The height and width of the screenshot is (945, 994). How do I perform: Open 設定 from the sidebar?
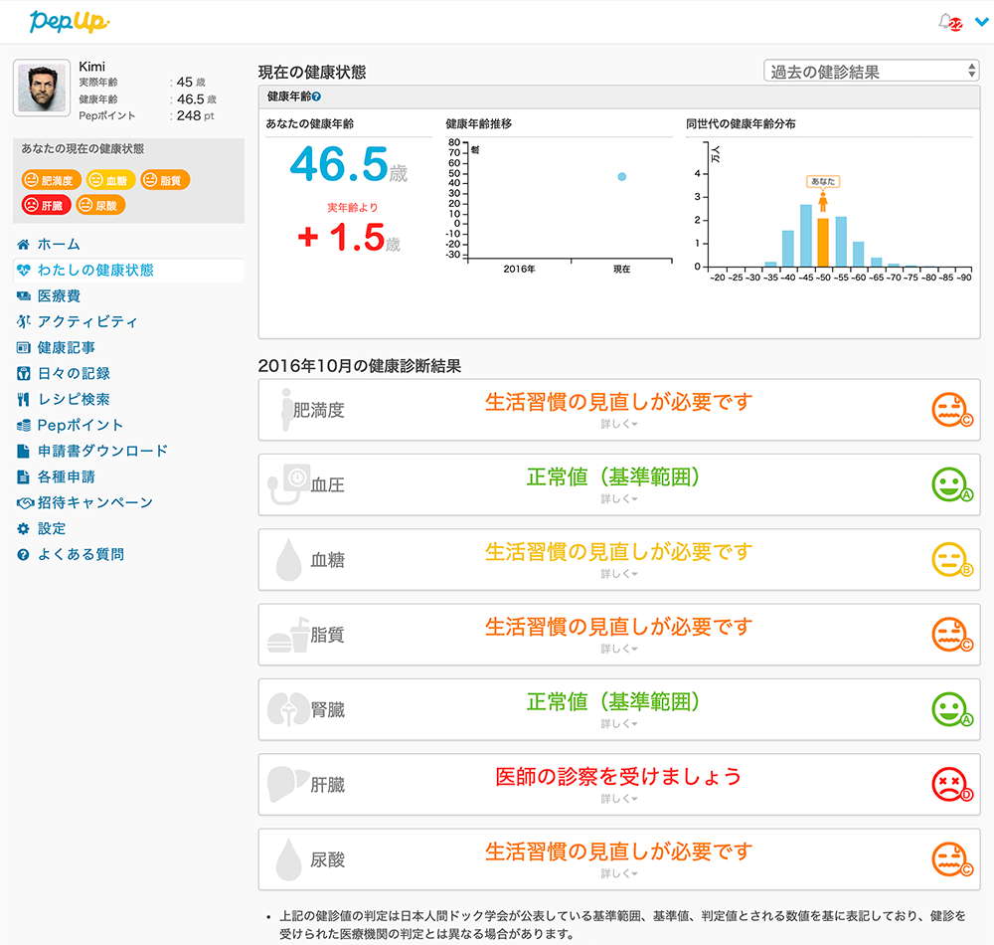51,528
